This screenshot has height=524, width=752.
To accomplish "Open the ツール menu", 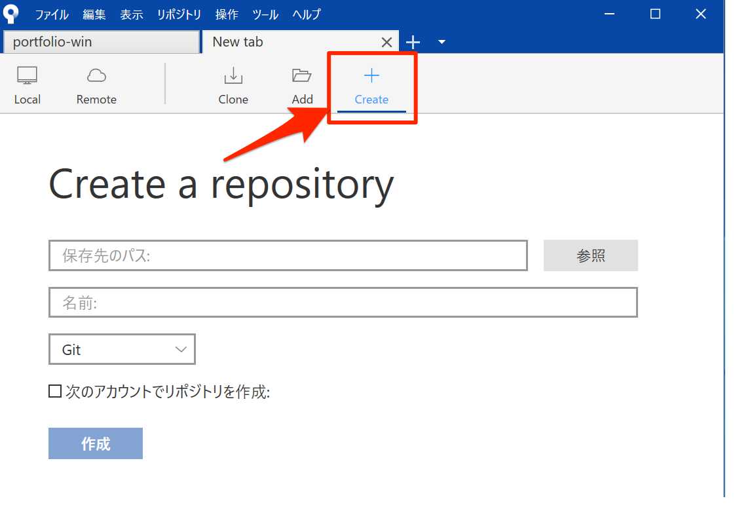I will click(x=265, y=14).
